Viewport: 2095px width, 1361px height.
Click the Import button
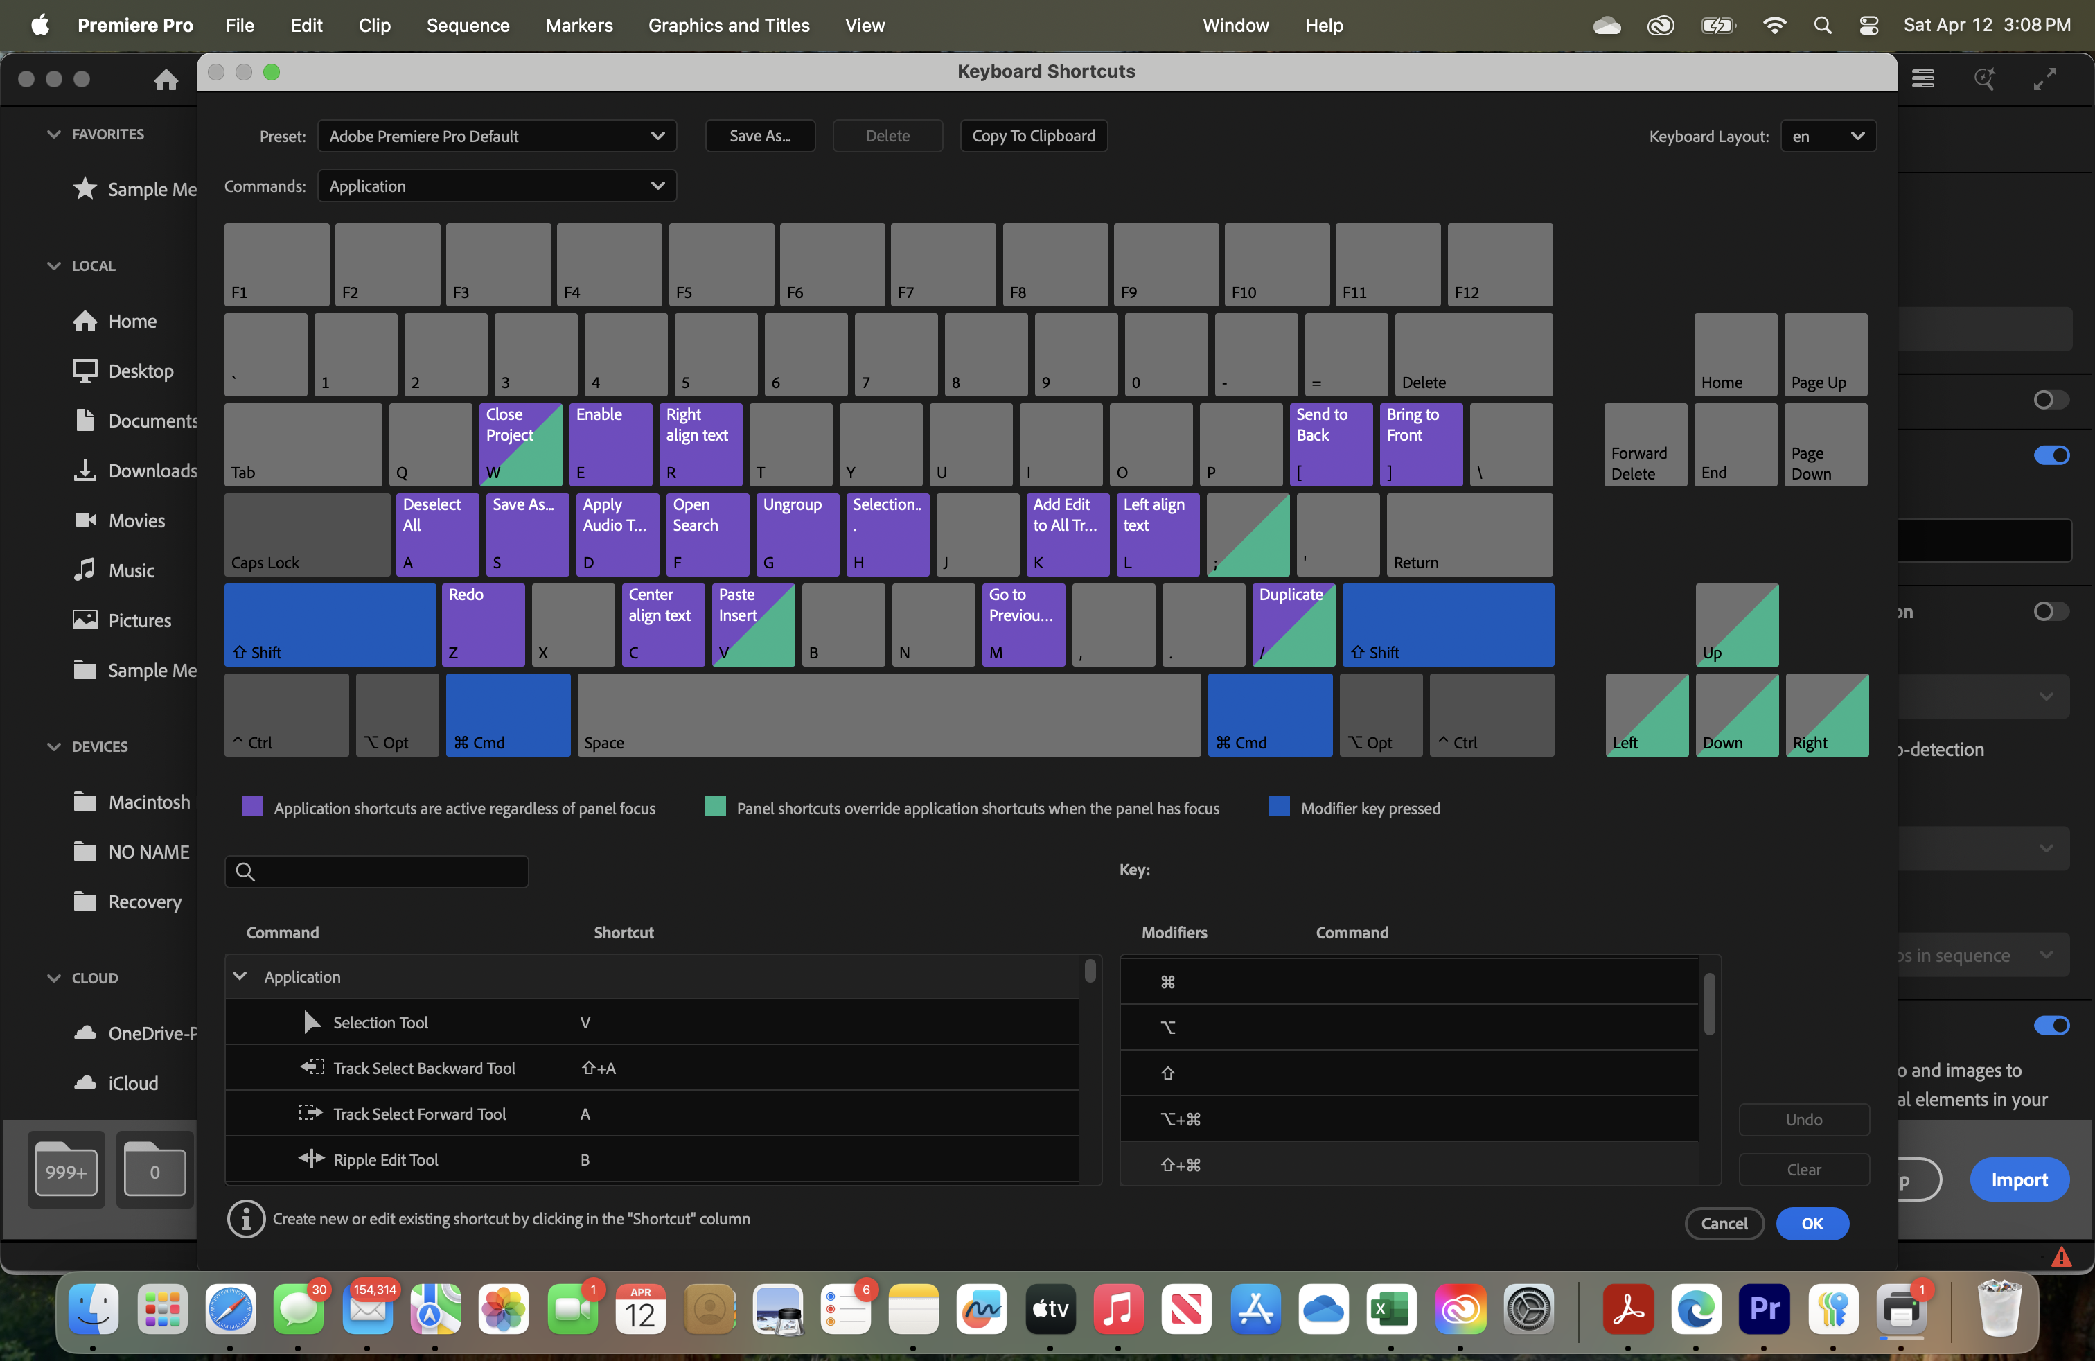point(2018,1179)
